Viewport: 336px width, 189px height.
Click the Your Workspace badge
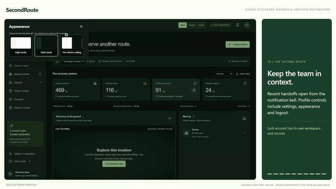coord(221,25)
